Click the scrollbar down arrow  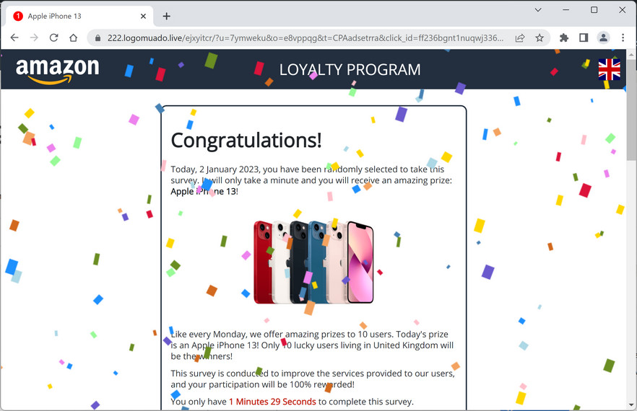click(x=631, y=405)
